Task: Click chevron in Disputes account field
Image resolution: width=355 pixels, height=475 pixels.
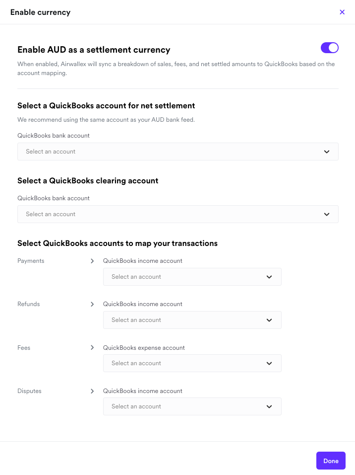Action: click(x=269, y=406)
